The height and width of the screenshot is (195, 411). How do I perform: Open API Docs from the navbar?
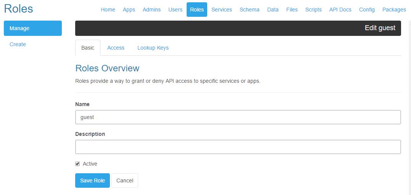[x=340, y=10]
